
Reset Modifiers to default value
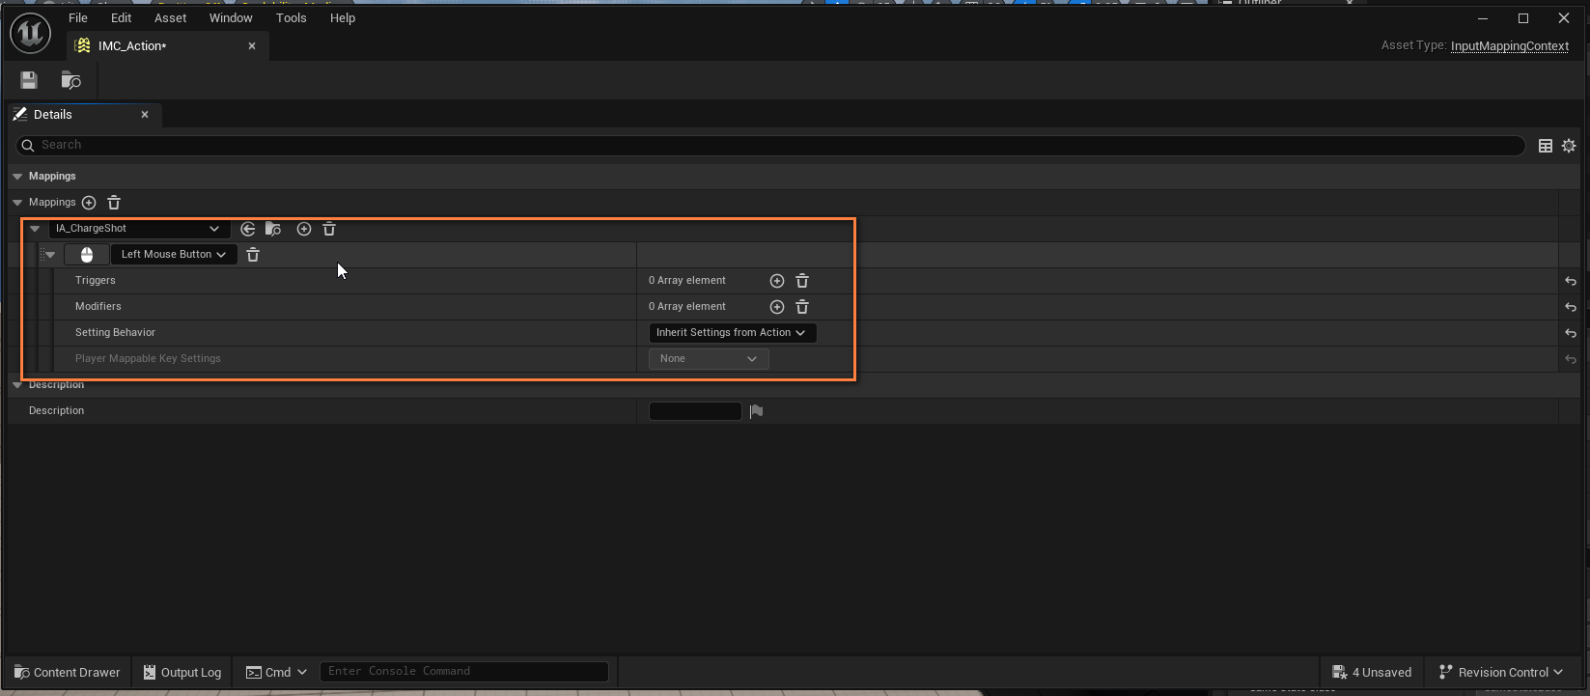click(x=1571, y=307)
